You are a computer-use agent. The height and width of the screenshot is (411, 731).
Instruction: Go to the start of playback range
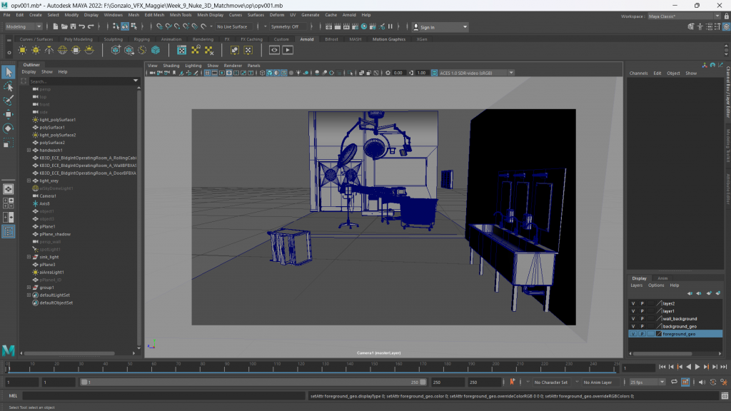[662, 367]
